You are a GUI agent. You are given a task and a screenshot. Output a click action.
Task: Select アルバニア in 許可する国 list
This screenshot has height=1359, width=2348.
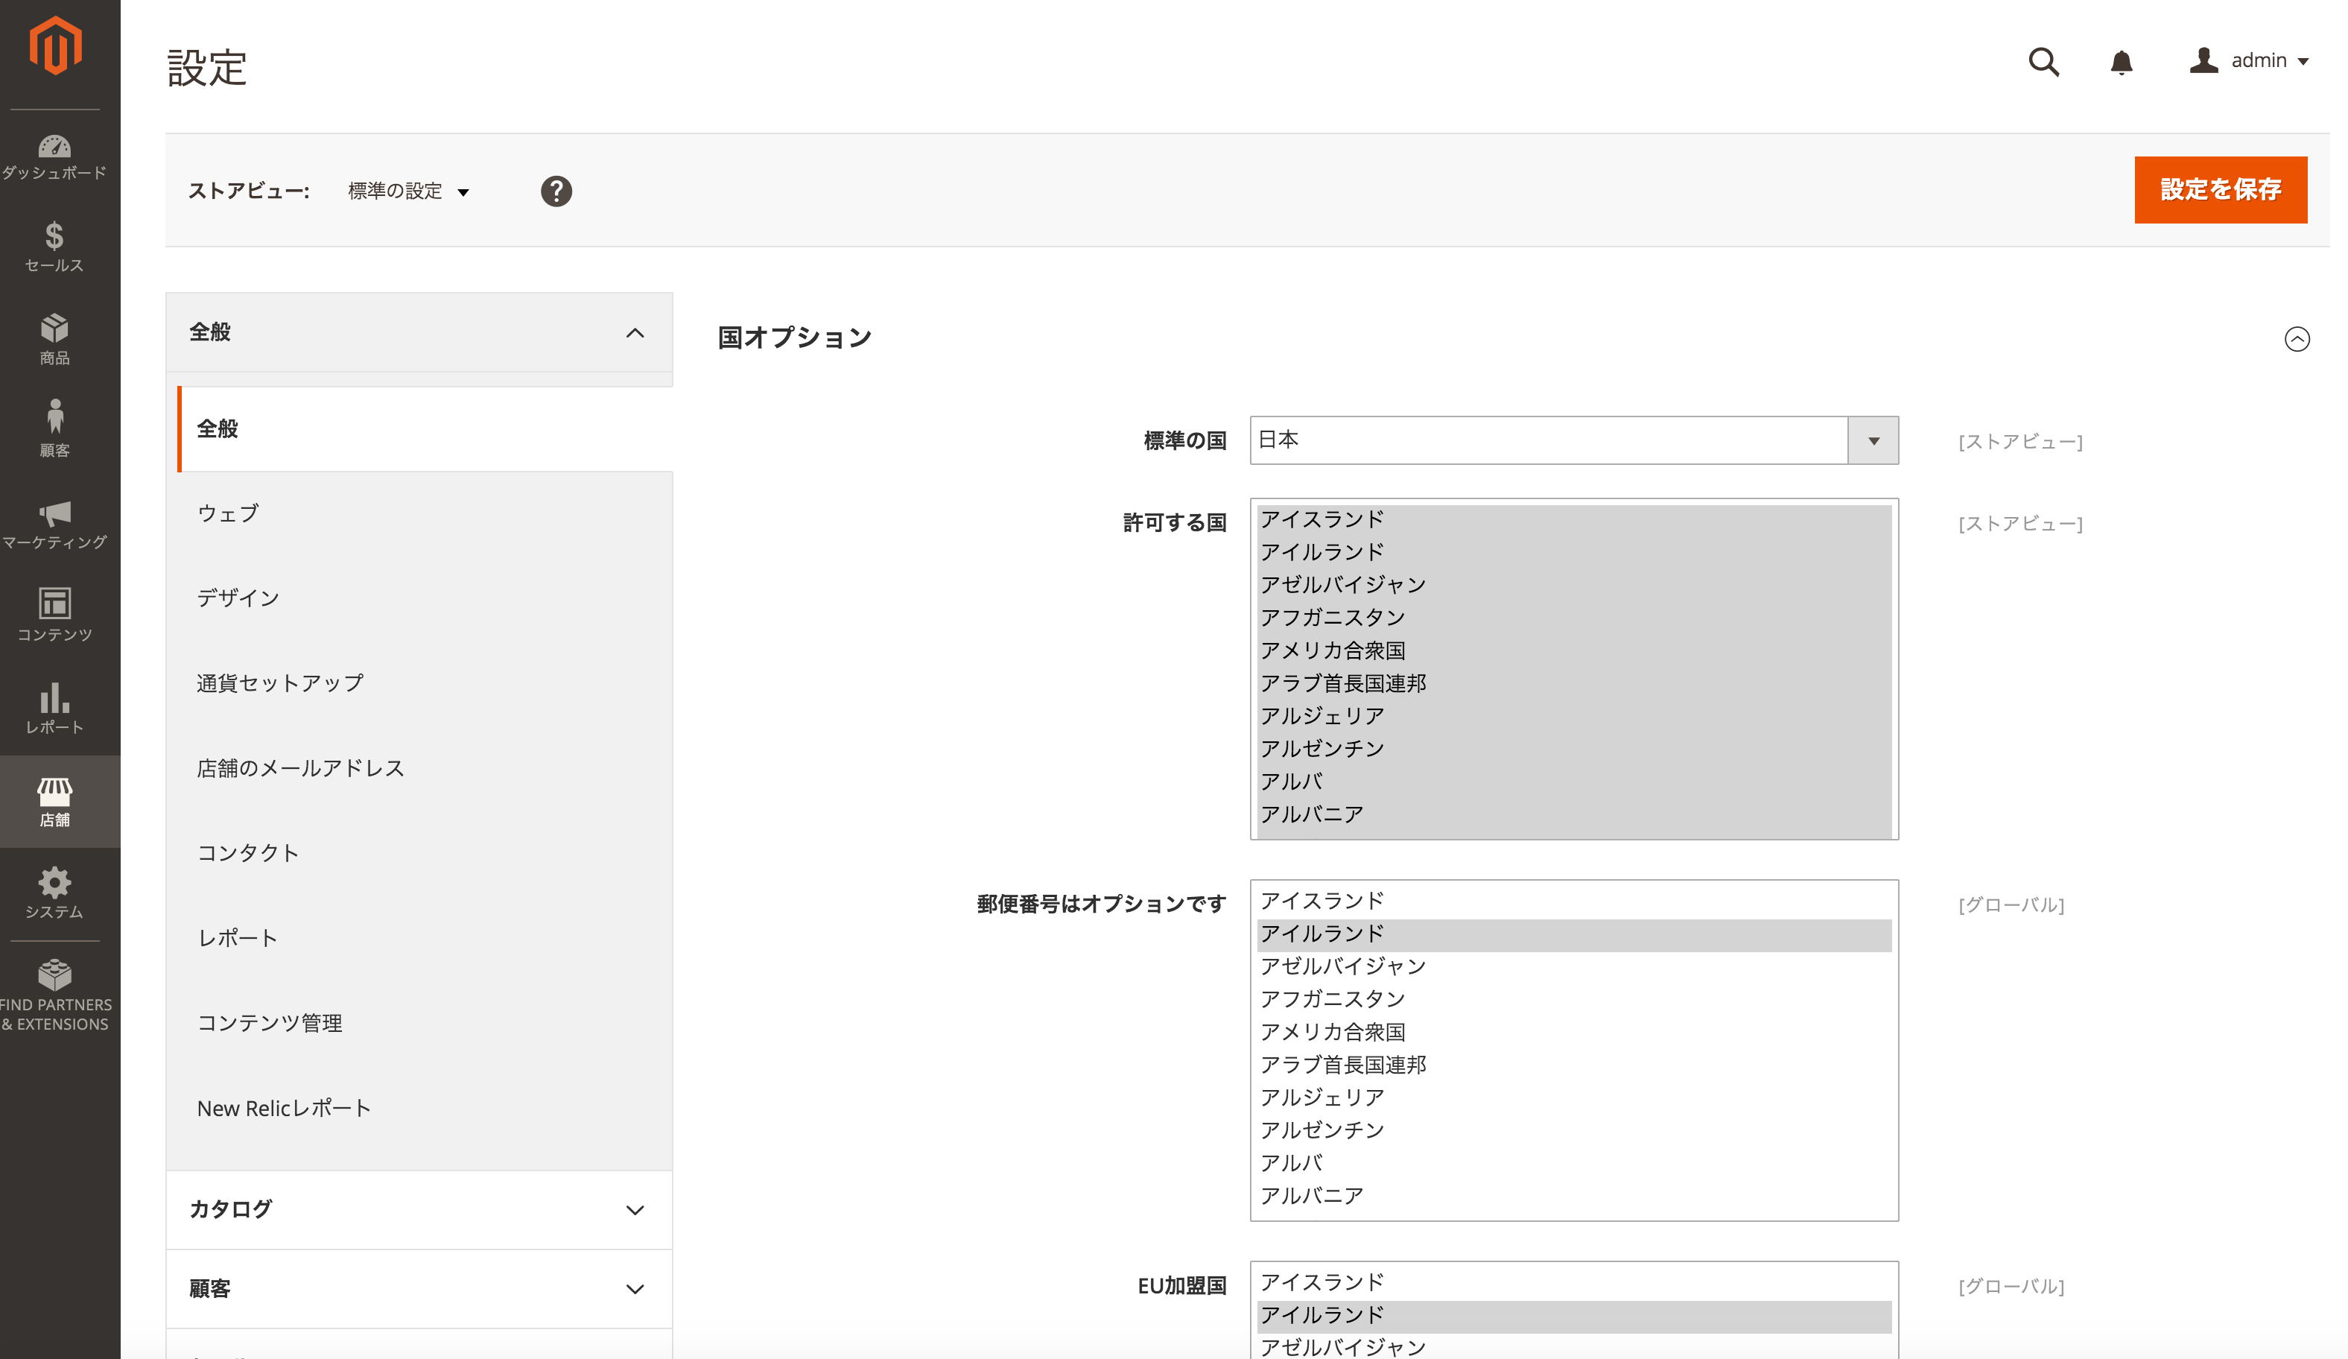pyautogui.click(x=1574, y=814)
